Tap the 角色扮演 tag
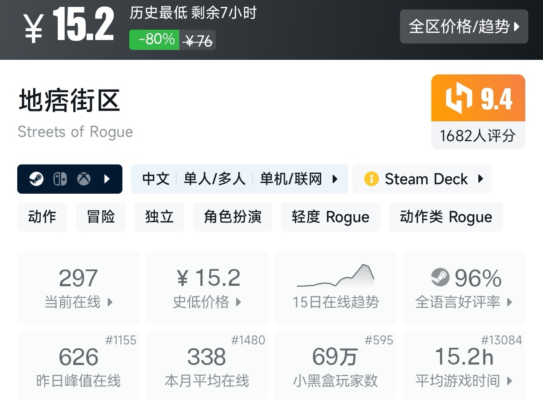543x399 pixels. pyautogui.click(x=233, y=217)
